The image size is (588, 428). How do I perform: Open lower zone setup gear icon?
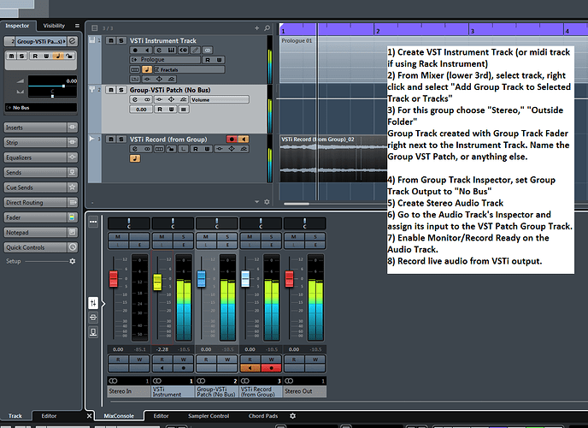(292, 416)
